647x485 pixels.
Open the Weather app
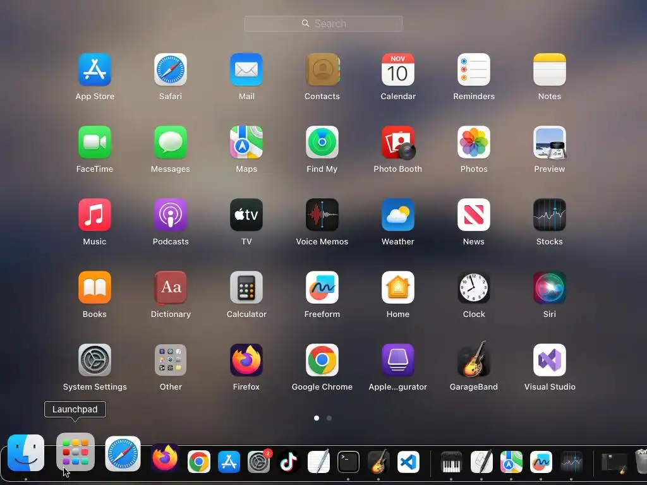click(398, 215)
